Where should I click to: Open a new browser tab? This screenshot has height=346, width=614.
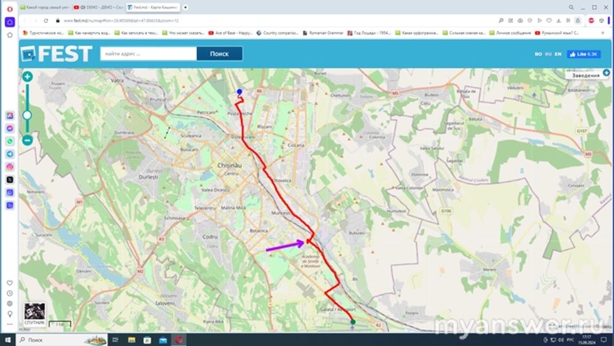click(x=185, y=7)
